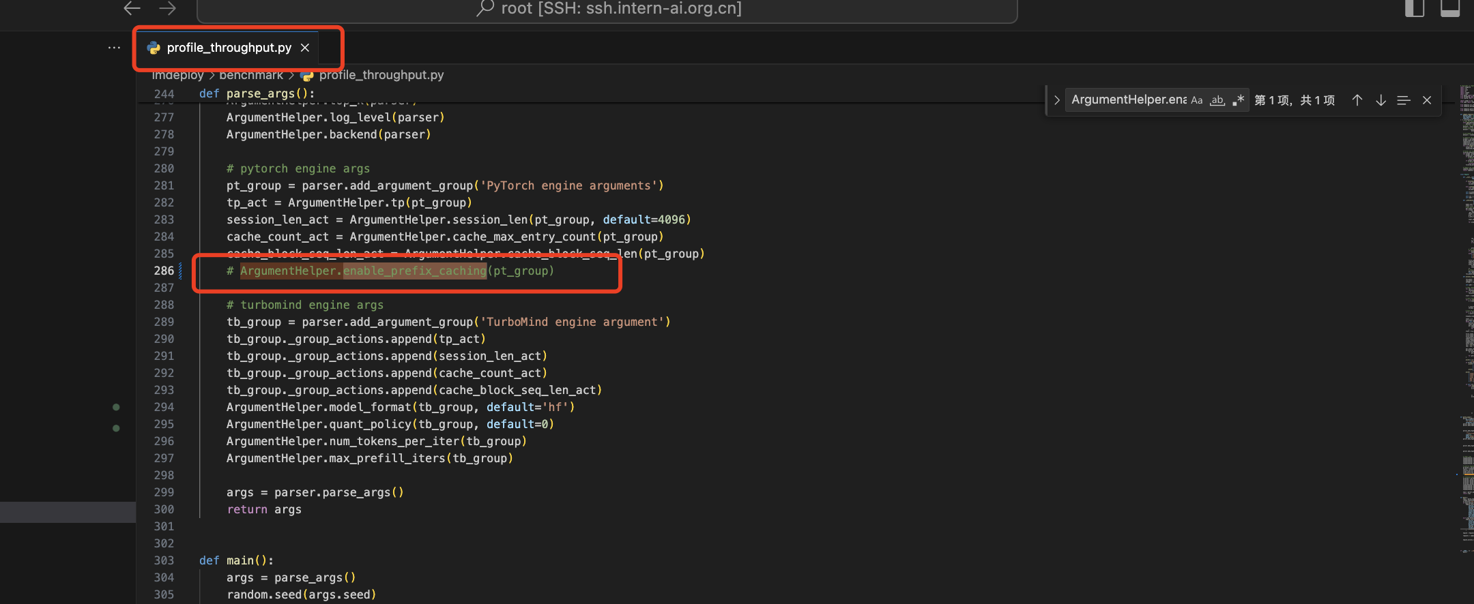
Task: Open the ellipsis menu beside the tabs
Action: (x=114, y=48)
